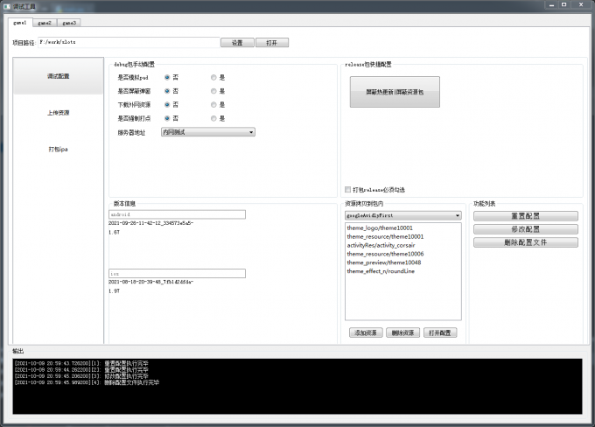Maximize the 调试工具 window
Screen dimensions: 595x427
564,5
